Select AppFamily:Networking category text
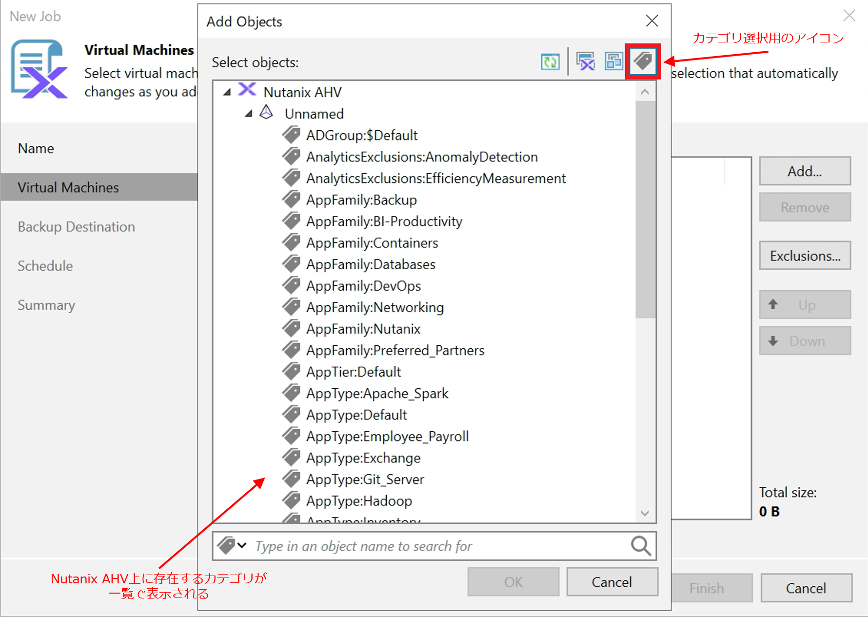Image resolution: width=868 pixels, height=617 pixels. (x=375, y=307)
